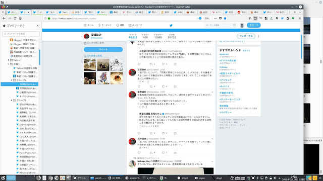Open dropdown chevron on Nobuyo Yagi retweet

[x=212, y=161]
